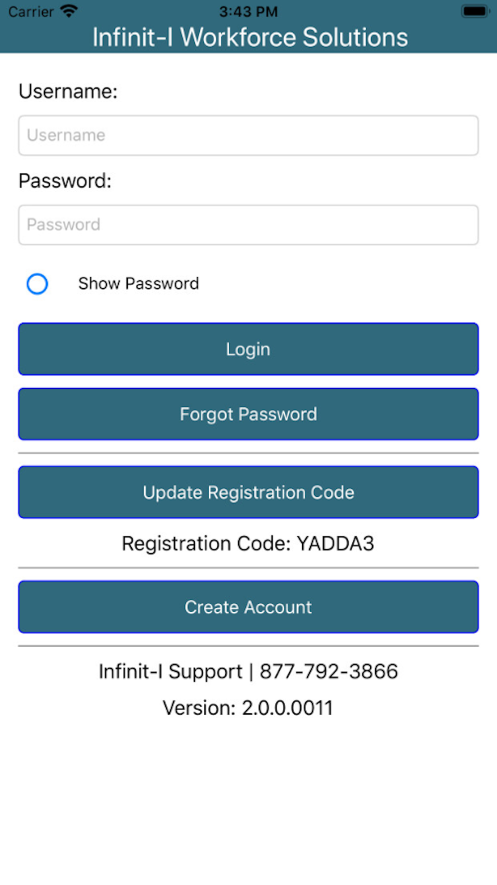
Task: Tap the 3:43 PM clock
Action: coord(248,11)
